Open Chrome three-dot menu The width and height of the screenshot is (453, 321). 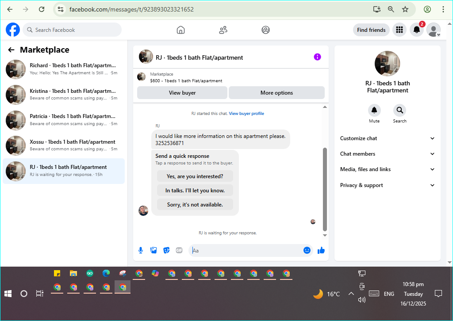click(x=443, y=9)
